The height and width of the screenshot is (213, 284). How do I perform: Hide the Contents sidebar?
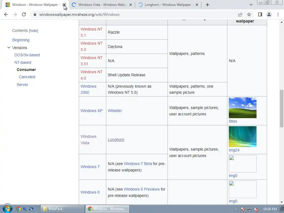(34, 31)
